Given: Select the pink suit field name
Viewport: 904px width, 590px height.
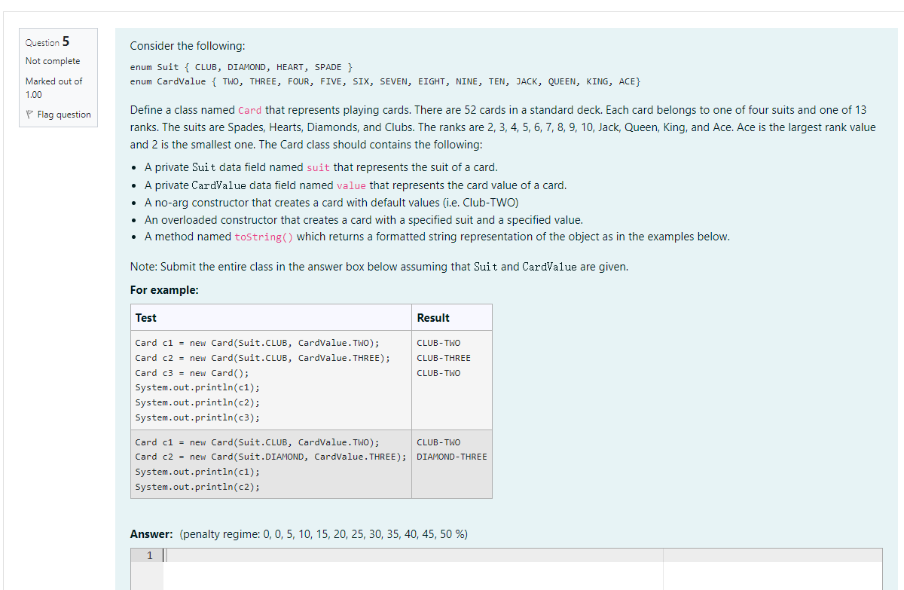Looking at the screenshot, I should (319, 167).
